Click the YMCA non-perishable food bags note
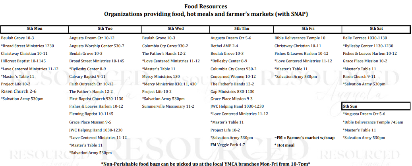 (x=206, y=164)
